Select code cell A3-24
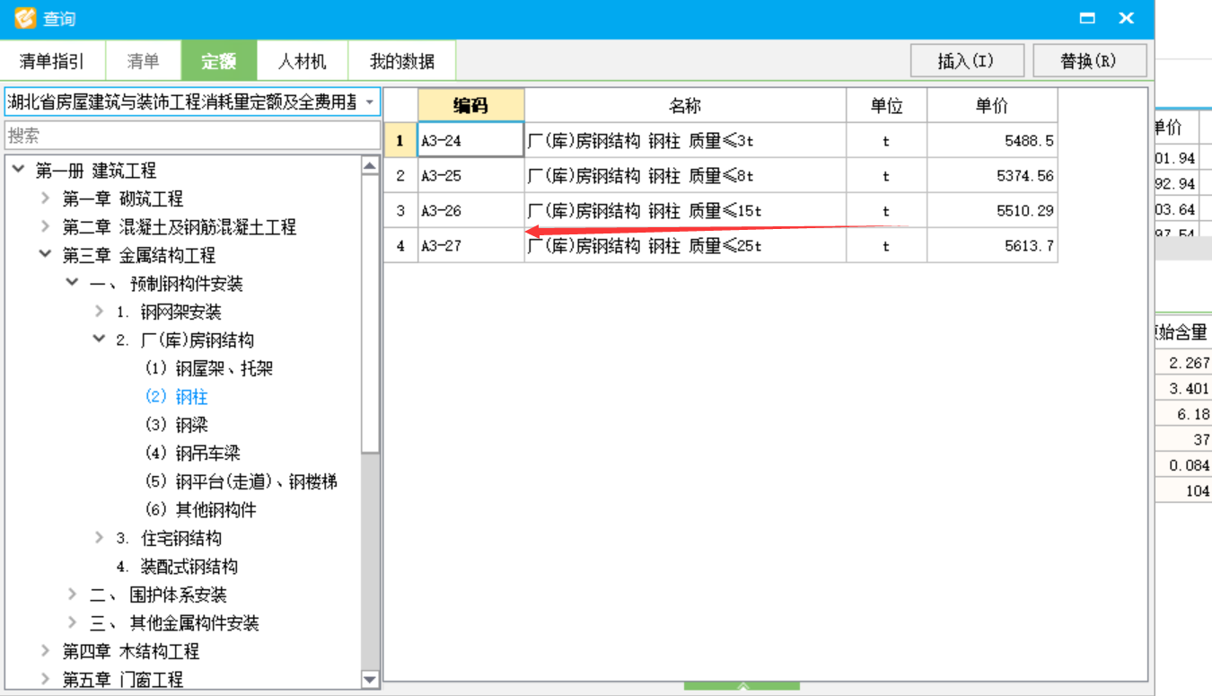The width and height of the screenshot is (1212, 696). click(x=470, y=140)
